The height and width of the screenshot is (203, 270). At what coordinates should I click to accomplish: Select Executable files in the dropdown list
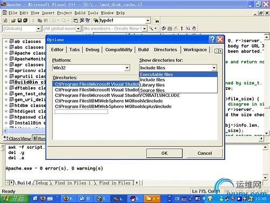point(178,74)
